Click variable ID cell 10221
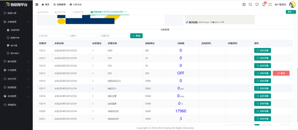The height and width of the screenshot is (130, 298). (x=42, y=119)
